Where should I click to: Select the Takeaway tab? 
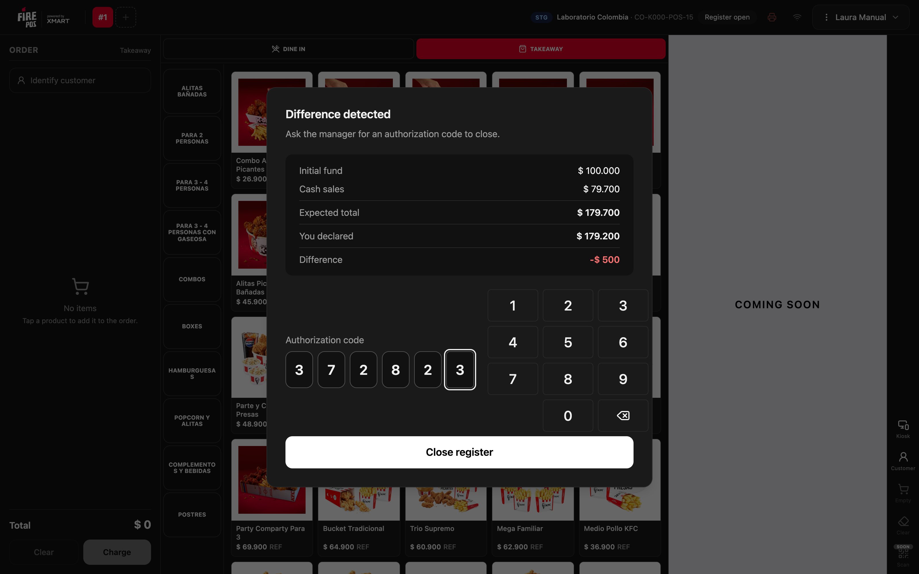tap(541, 49)
